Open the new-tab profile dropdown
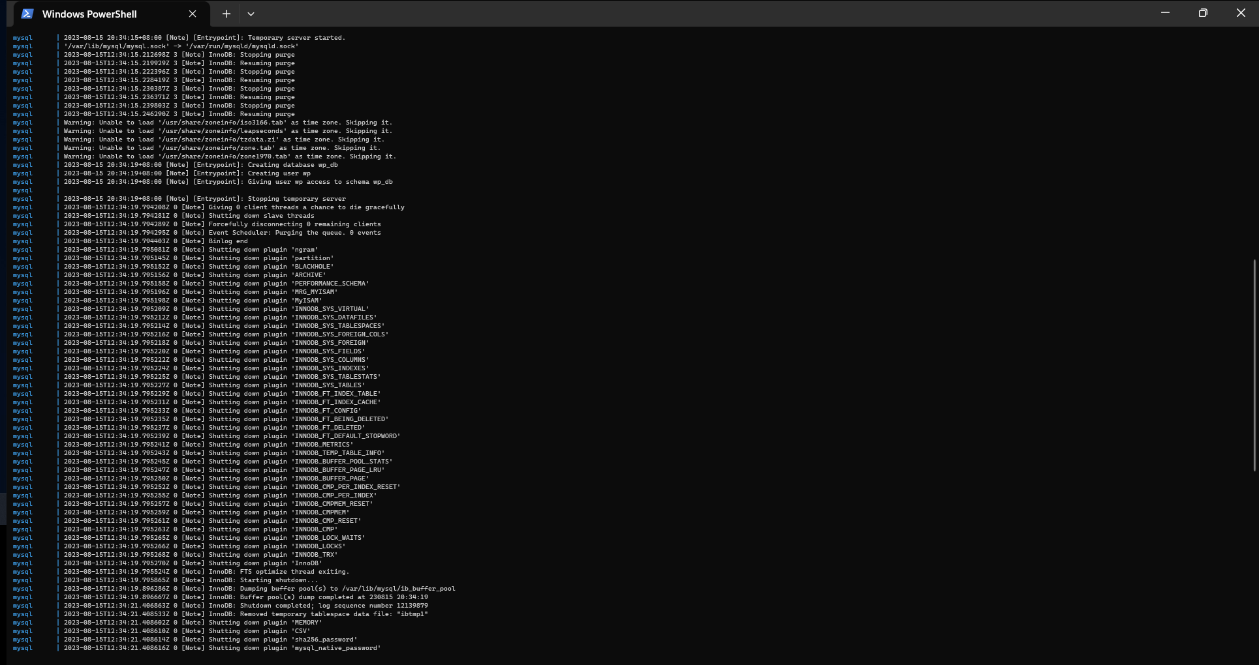Screen dimensions: 1259x665 pos(251,14)
